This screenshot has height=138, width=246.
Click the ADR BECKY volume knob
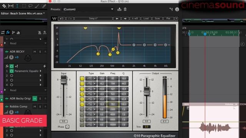(11, 57)
